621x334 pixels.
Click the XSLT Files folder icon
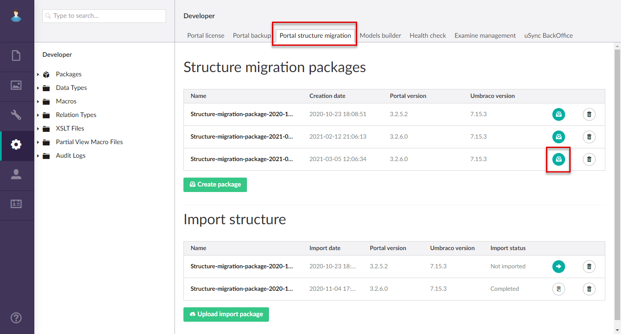click(47, 128)
